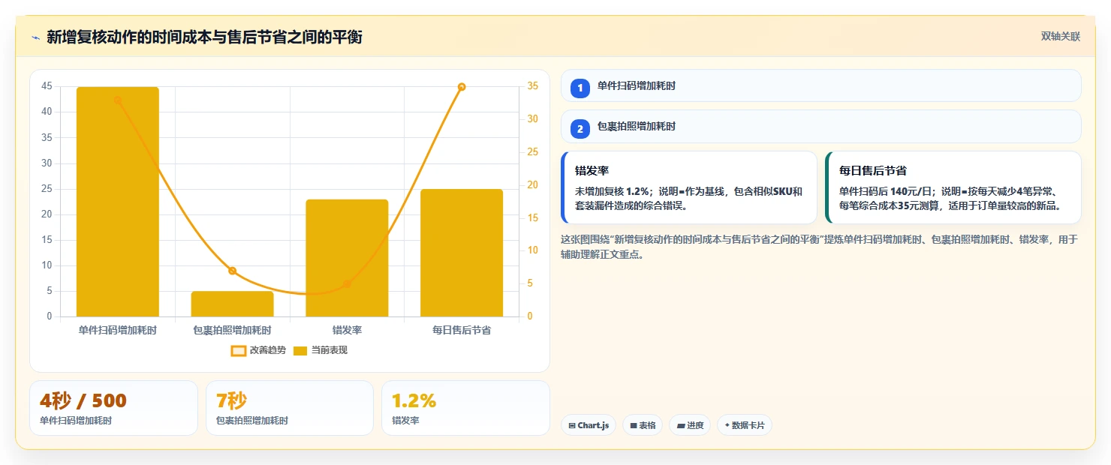Click x-axis label 包裹拍照增加耗时
Screen dimensions: 1111x465
pyautogui.click(x=232, y=330)
